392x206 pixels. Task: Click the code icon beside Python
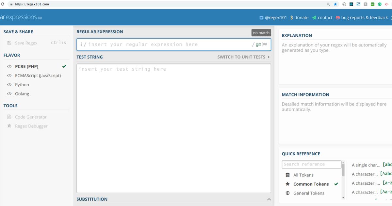point(9,85)
